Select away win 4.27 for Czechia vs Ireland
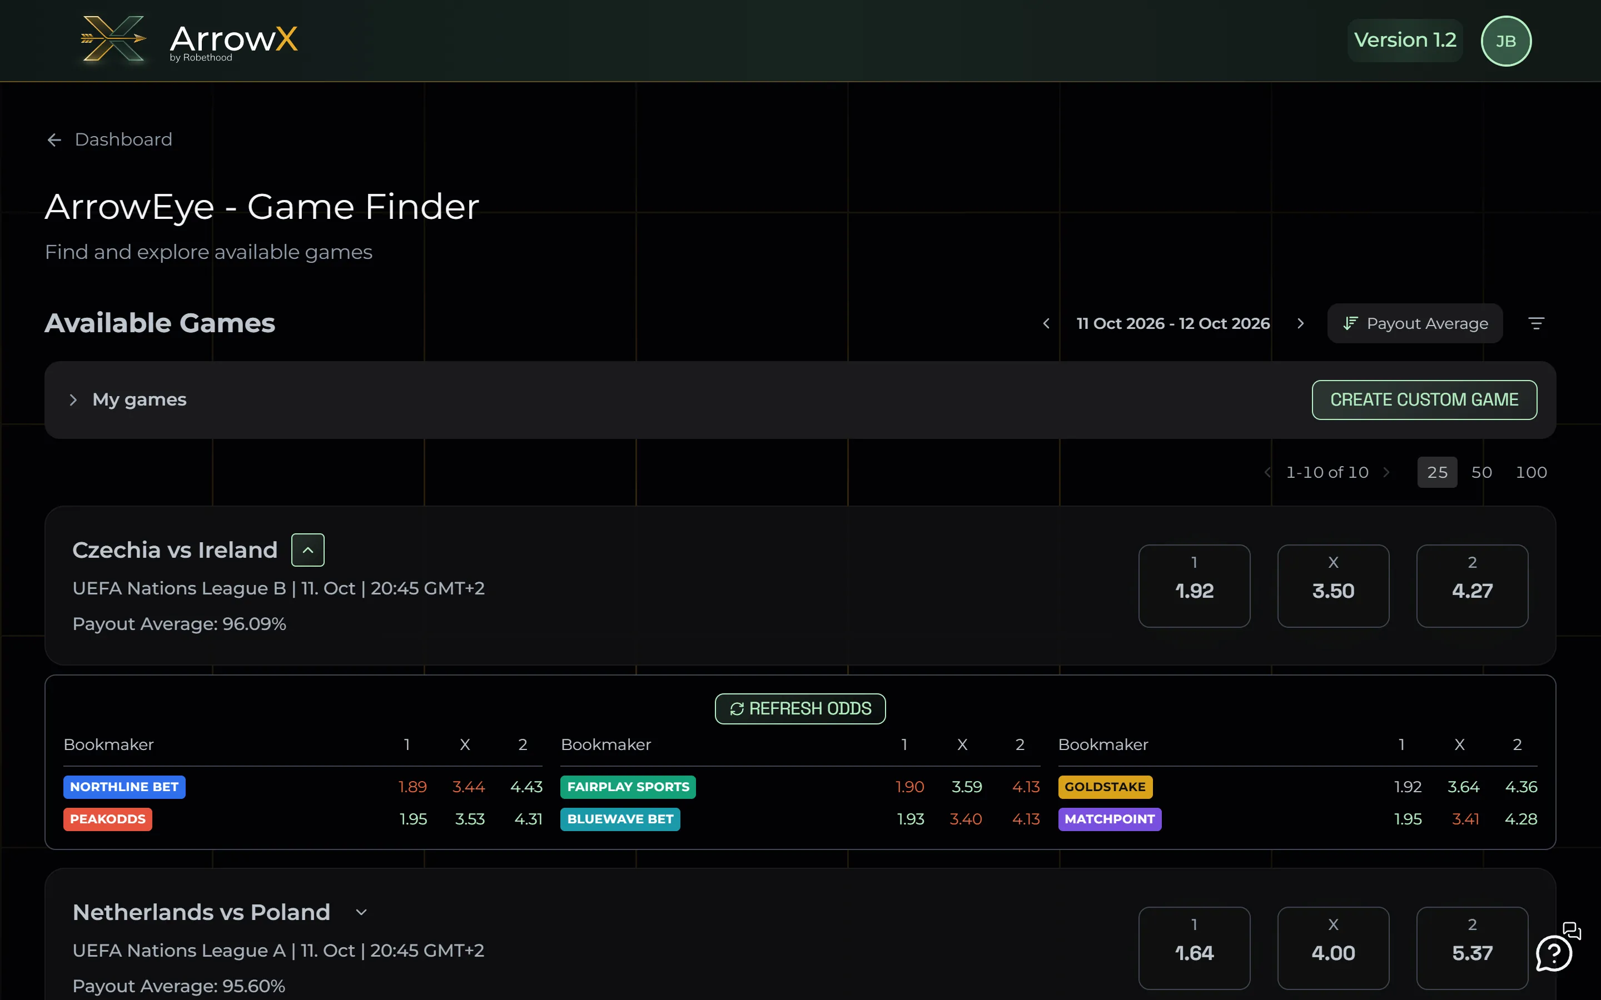1601x1000 pixels. pos(1472,586)
